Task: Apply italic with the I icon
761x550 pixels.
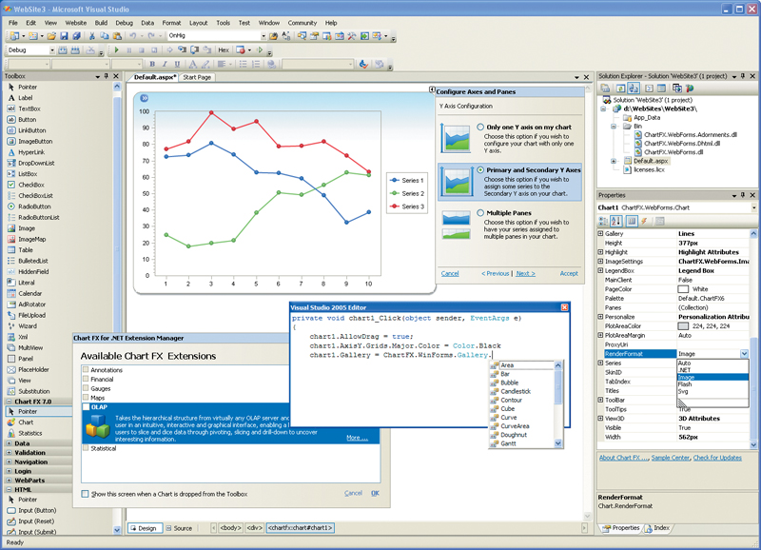Action: click(x=165, y=64)
